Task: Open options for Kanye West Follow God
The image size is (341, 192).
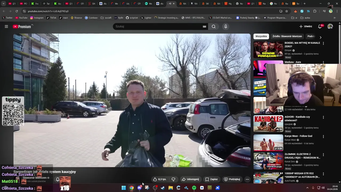Action: (323, 137)
